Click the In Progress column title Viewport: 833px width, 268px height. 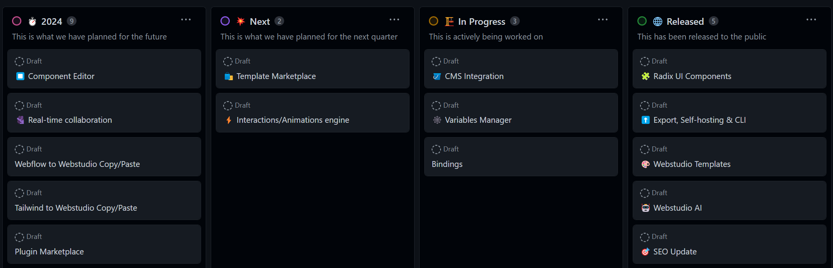coord(481,22)
